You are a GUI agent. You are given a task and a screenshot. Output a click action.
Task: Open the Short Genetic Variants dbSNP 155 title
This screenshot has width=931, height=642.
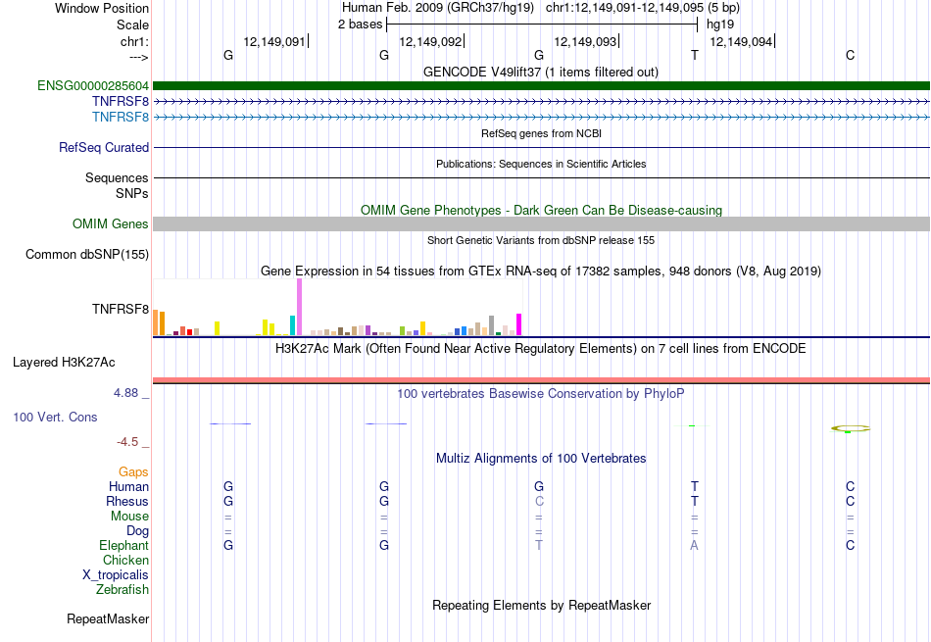[541, 240]
